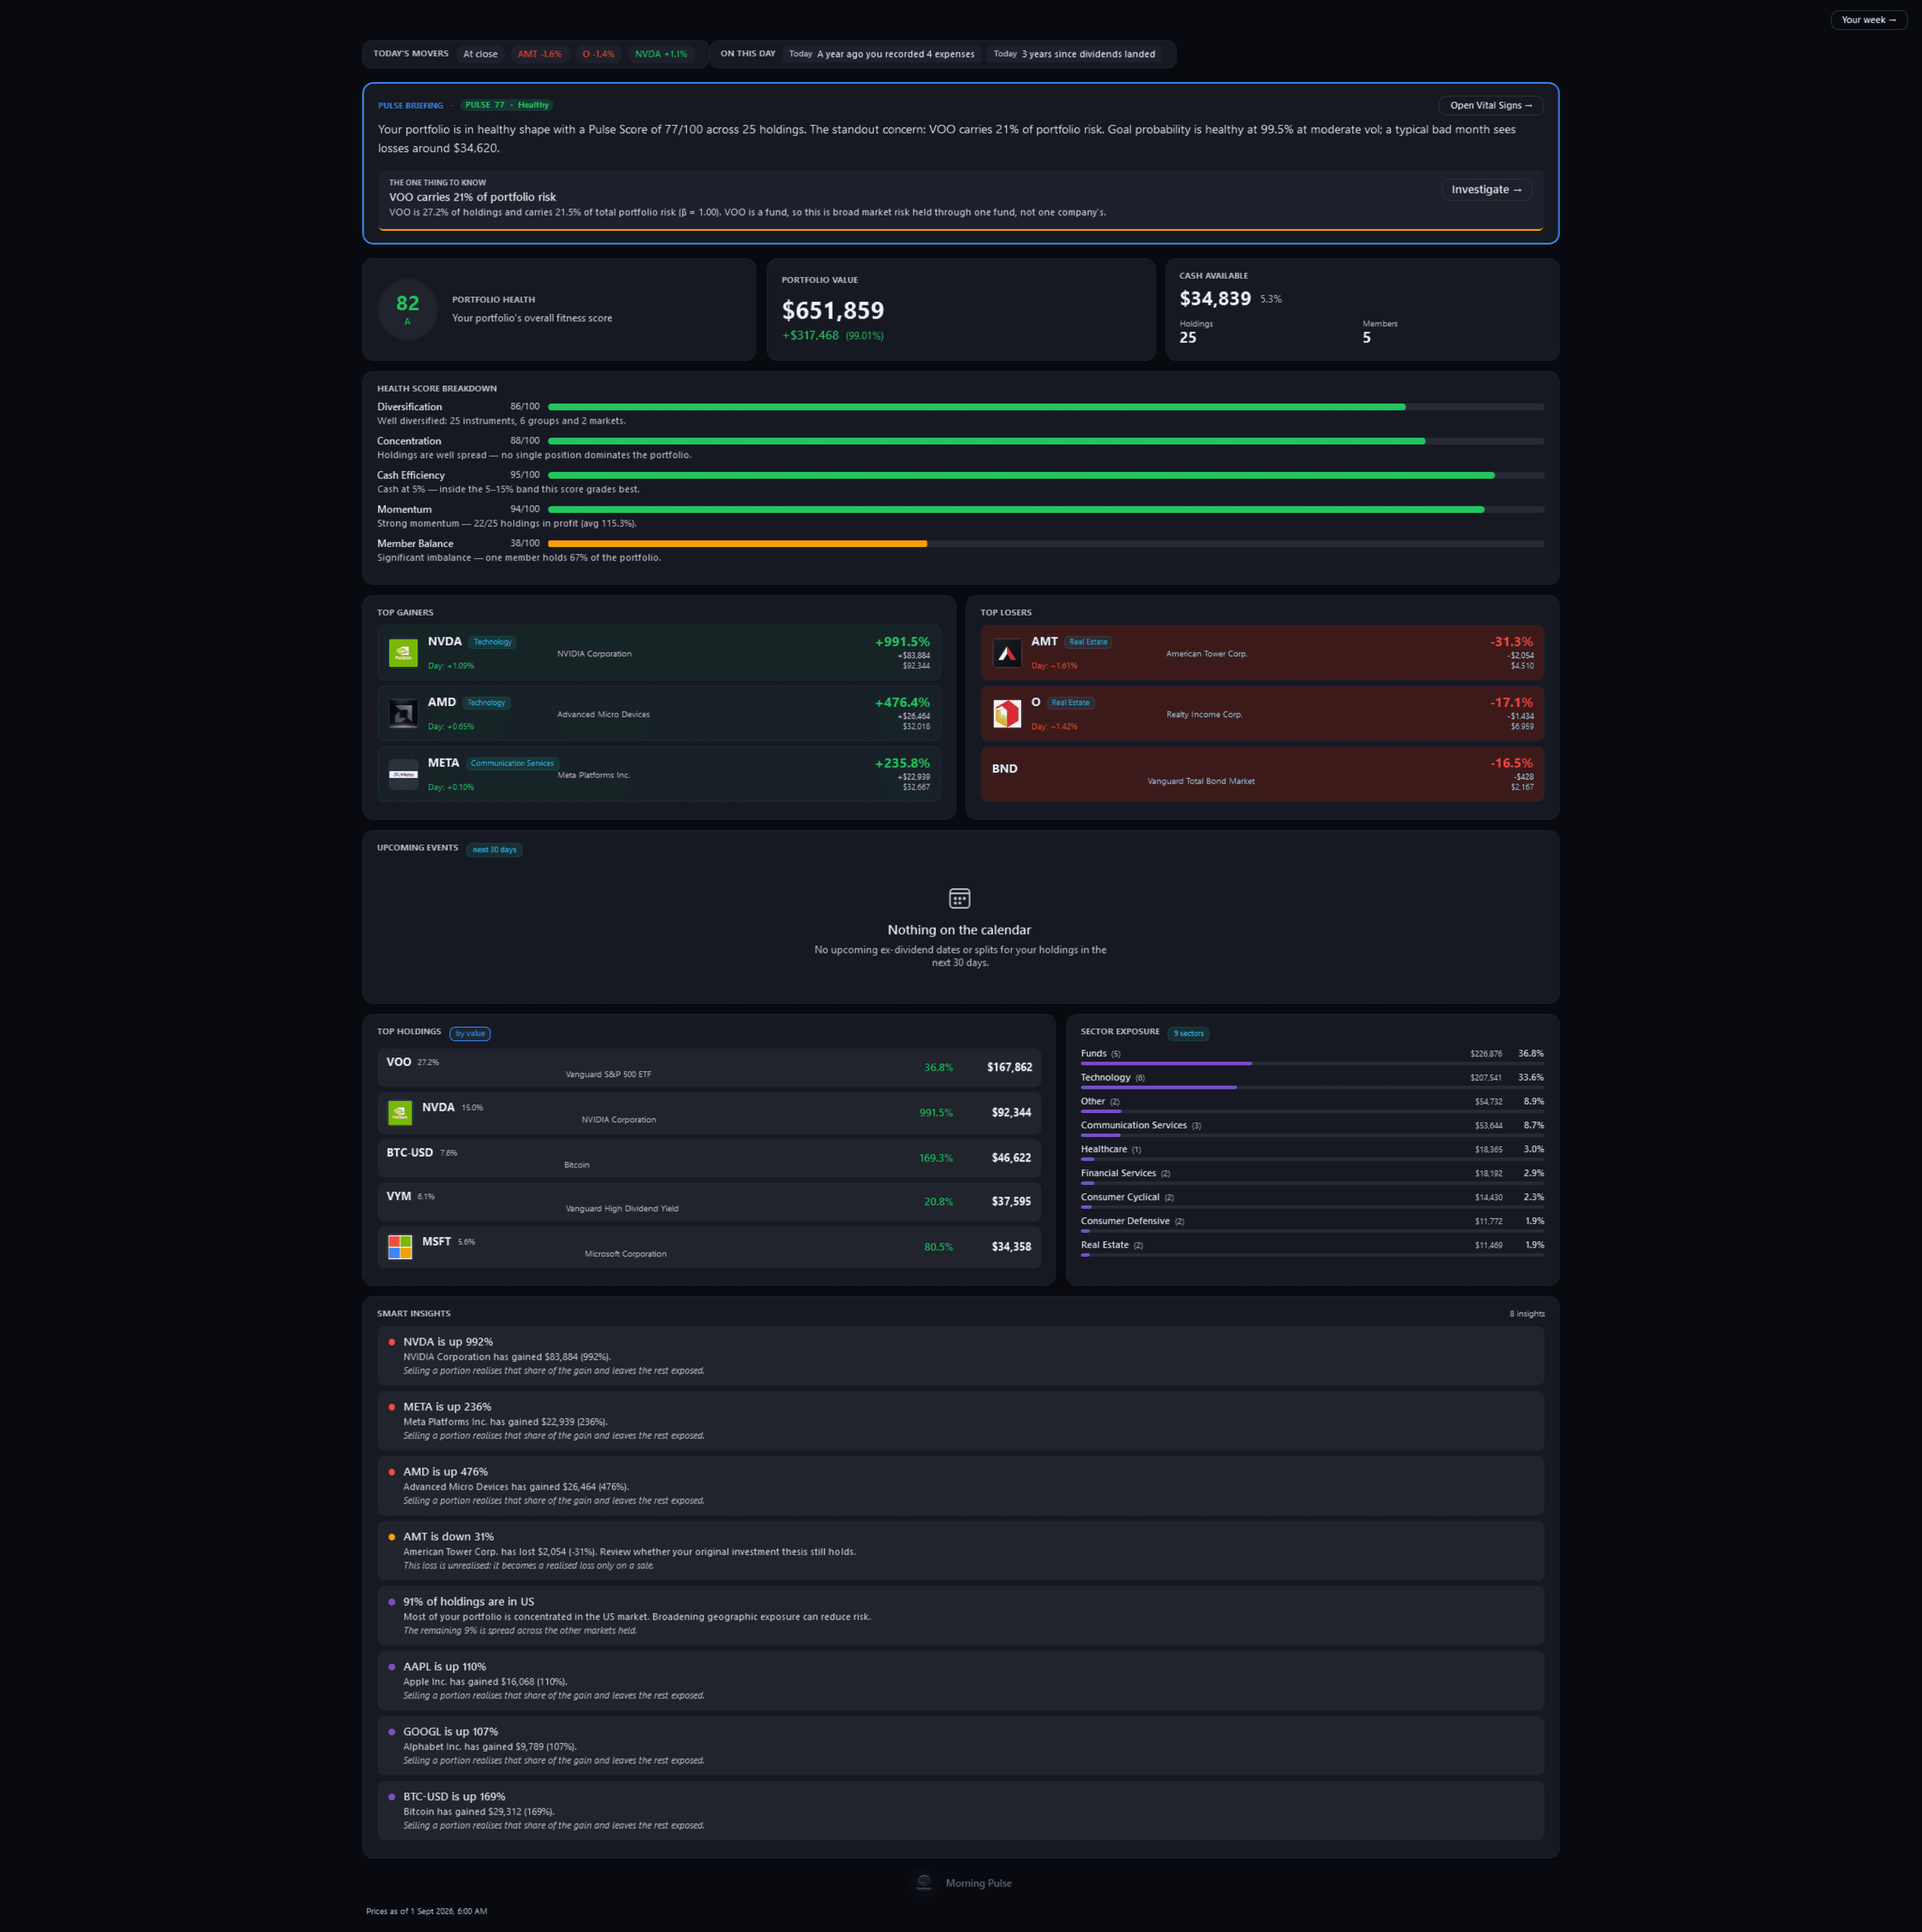
Task: Open the 91% of holdings in US insight
Action: click(x=961, y=1616)
